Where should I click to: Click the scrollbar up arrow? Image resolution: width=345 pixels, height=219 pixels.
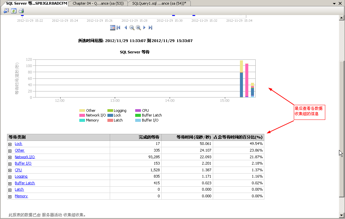click(x=341, y=18)
